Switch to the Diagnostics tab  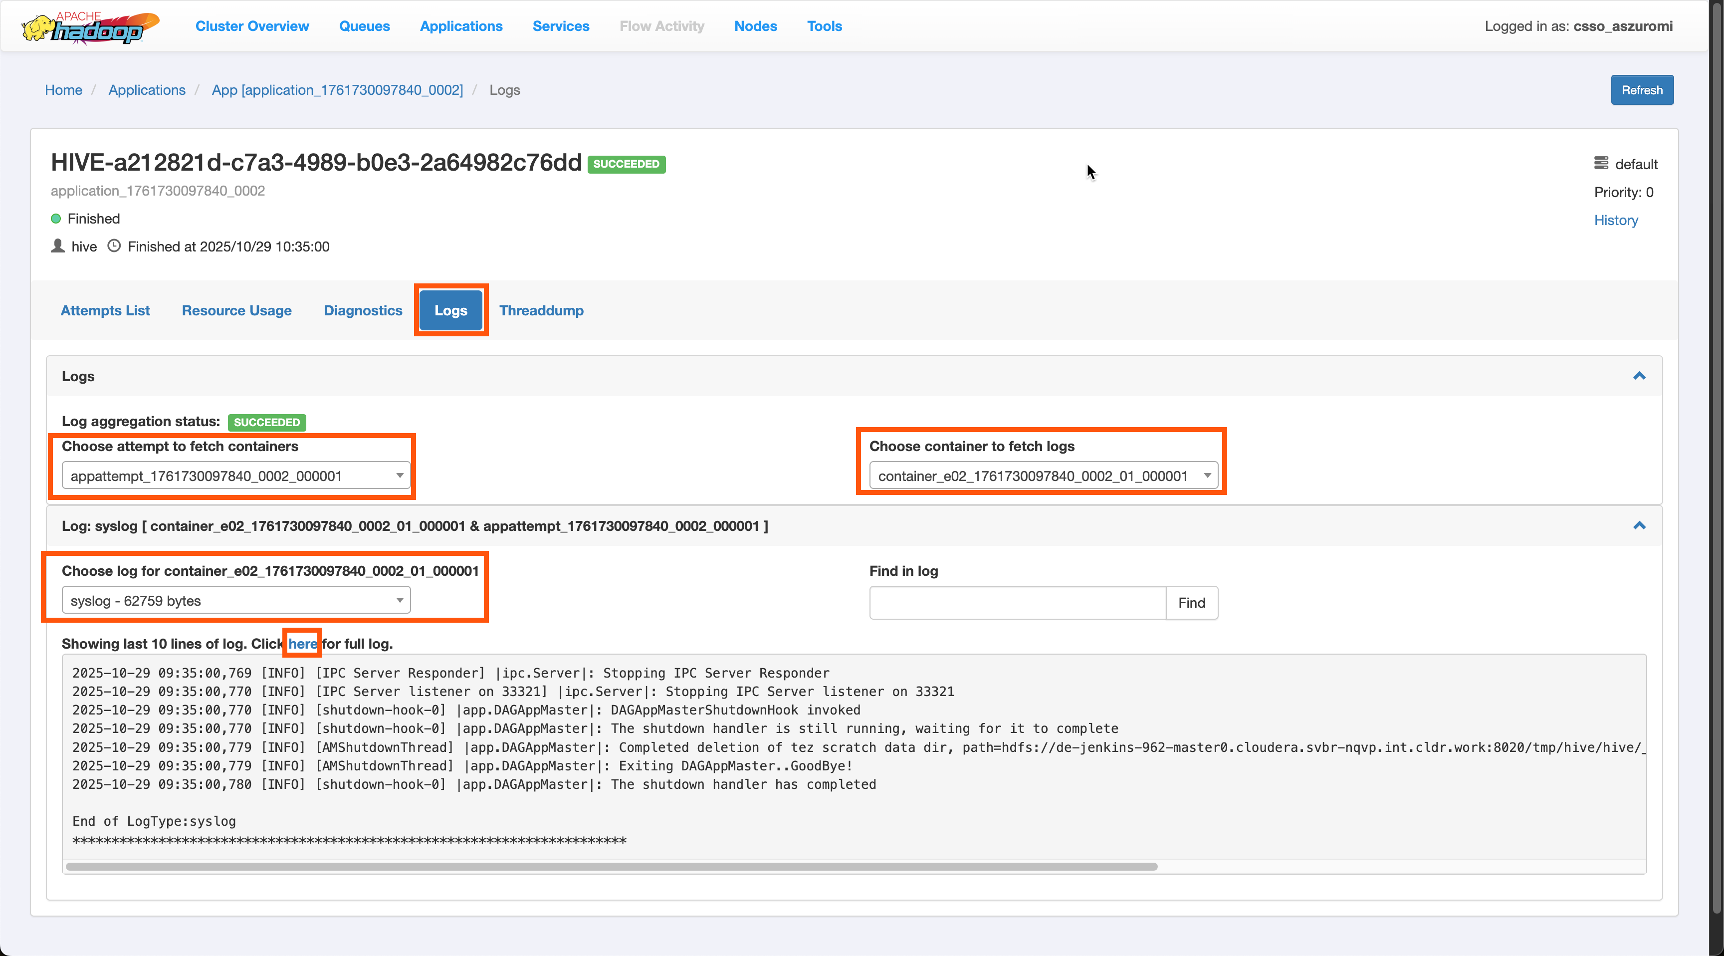pyautogui.click(x=363, y=311)
